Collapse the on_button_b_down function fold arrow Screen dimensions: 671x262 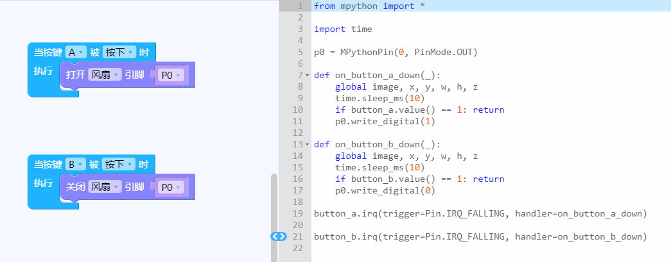coord(308,144)
